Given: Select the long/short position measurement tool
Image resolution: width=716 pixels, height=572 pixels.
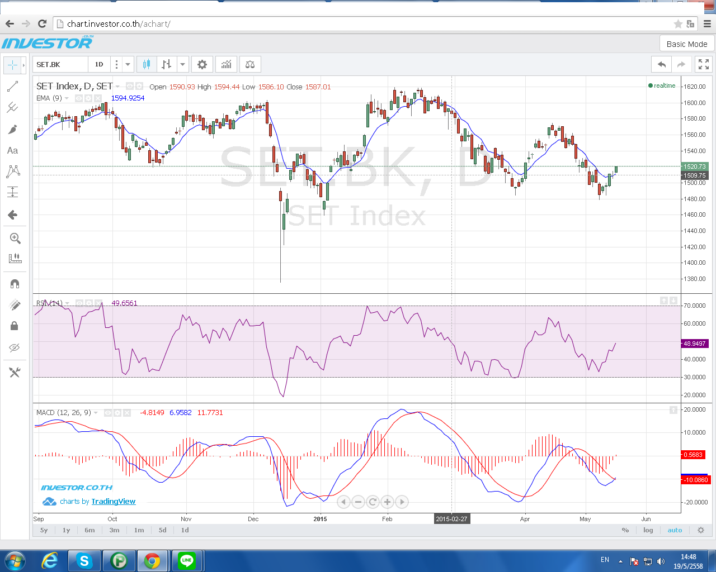Looking at the screenshot, I should [12, 192].
